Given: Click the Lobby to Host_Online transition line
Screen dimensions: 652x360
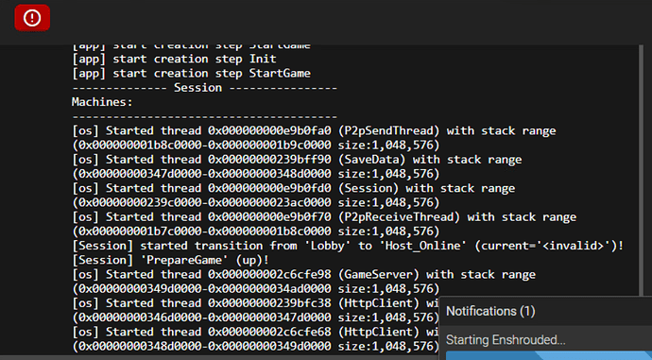Looking at the screenshot, I should 348,246.
